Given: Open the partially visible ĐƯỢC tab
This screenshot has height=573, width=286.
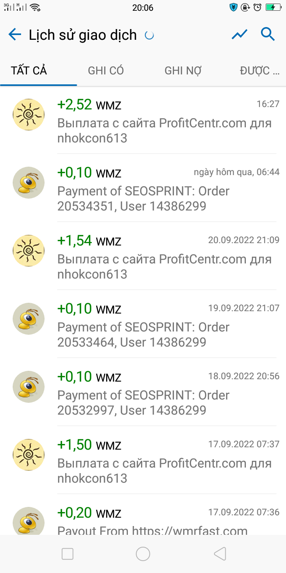Looking at the screenshot, I should pyautogui.click(x=260, y=71).
